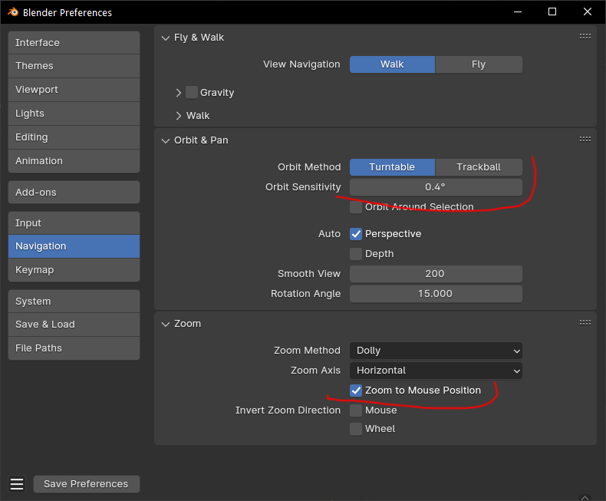Open the Animation preferences tab
Viewport: 606px width, 501px height.
pyautogui.click(x=74, y=161)
